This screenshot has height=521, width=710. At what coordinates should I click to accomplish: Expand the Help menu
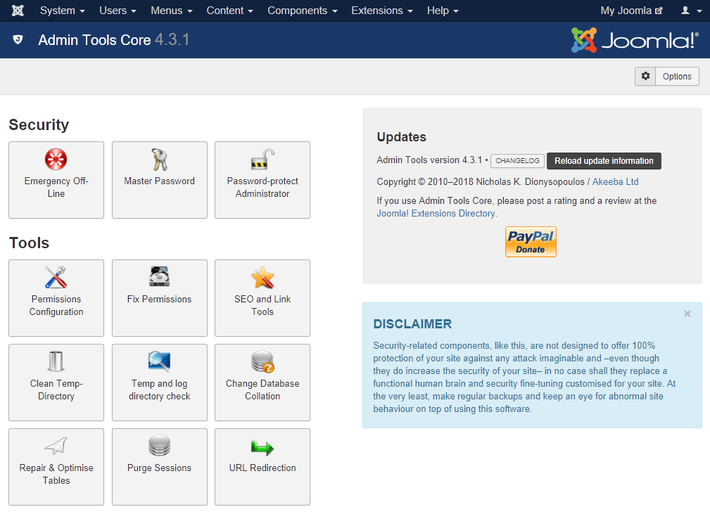point(443,11)
